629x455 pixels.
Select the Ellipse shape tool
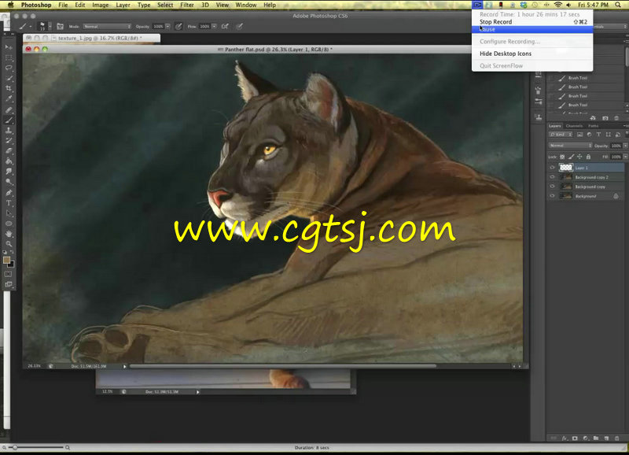9,224
